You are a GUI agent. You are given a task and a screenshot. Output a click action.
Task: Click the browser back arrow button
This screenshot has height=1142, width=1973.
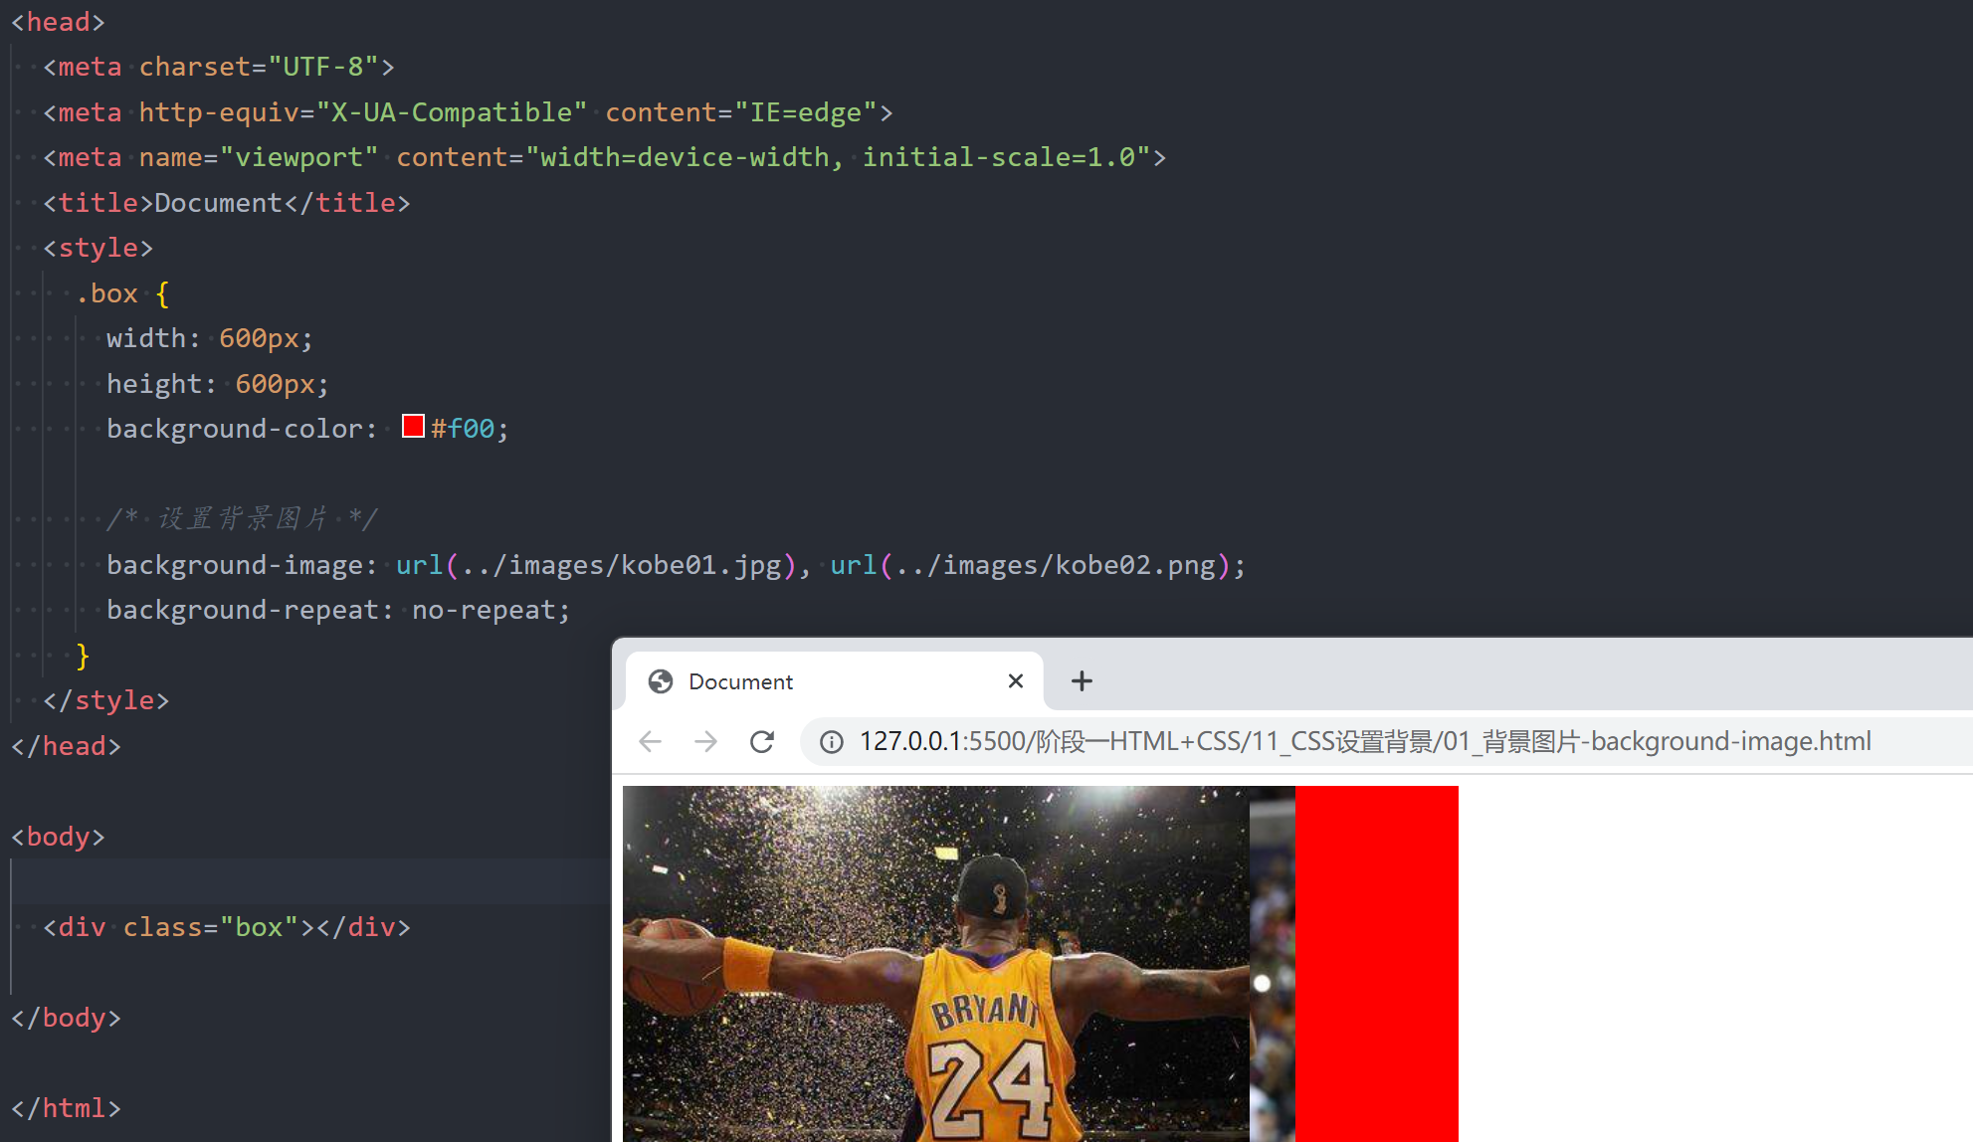tap(651, 741)
